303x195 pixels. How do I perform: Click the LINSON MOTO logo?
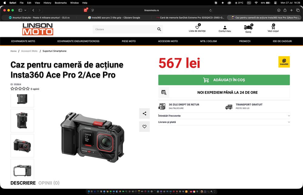(38, 29)
